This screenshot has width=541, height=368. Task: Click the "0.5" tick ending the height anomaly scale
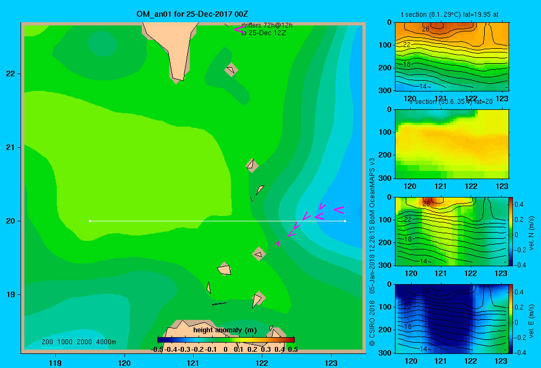[x=293, y=350]
